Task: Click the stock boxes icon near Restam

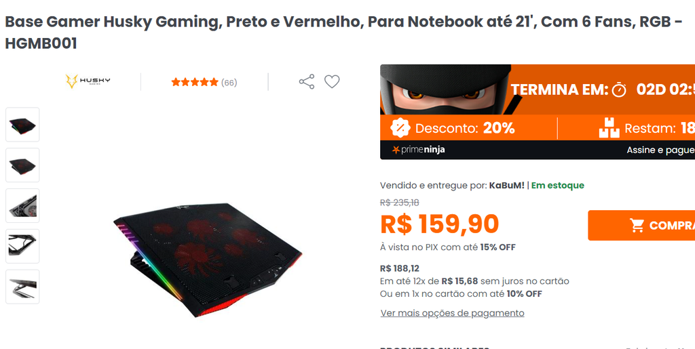Action: [609, 128]
